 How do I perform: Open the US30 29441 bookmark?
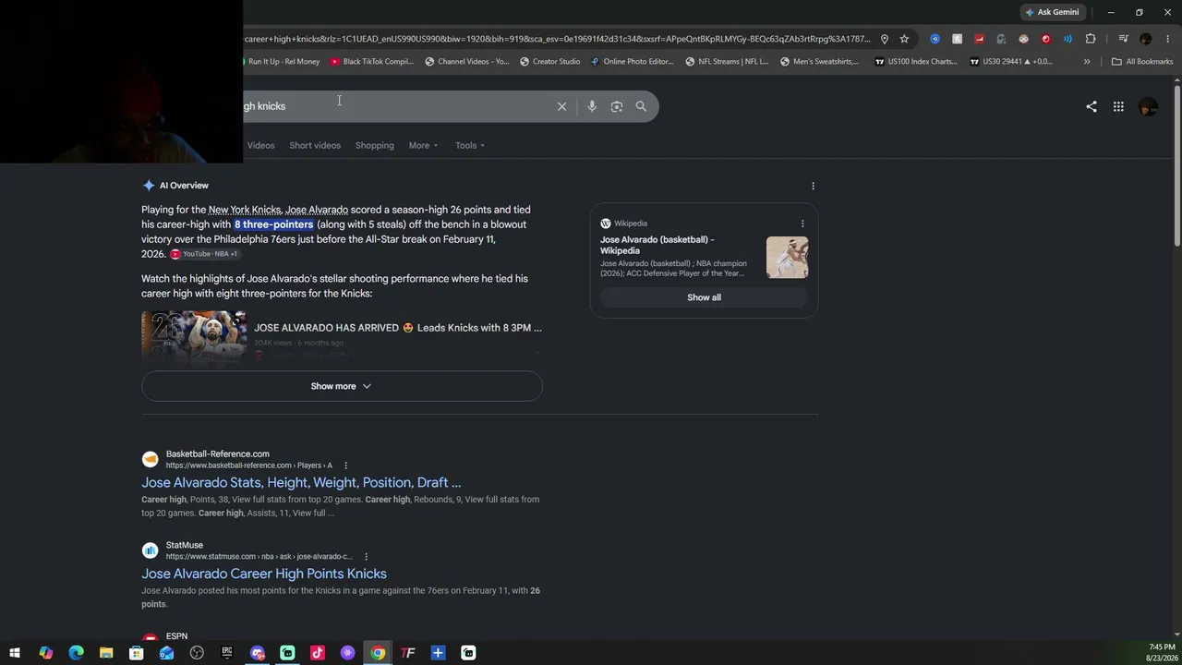click(x=1011, y=62)
